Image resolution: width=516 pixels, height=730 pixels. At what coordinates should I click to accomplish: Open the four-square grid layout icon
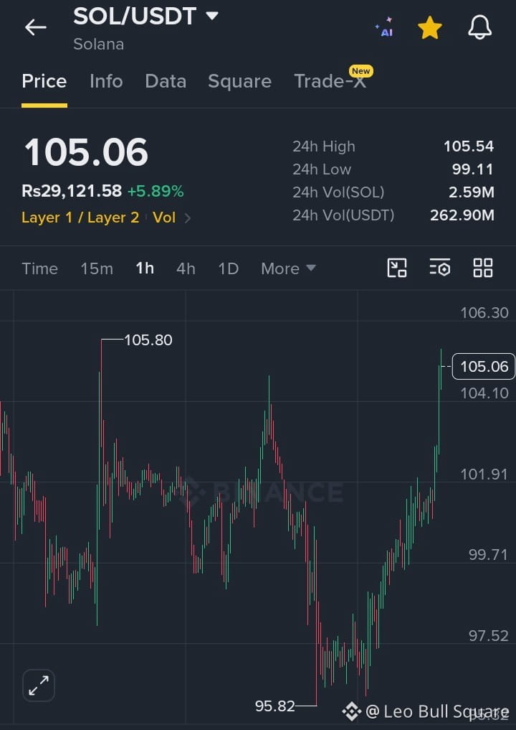(483, 268)
